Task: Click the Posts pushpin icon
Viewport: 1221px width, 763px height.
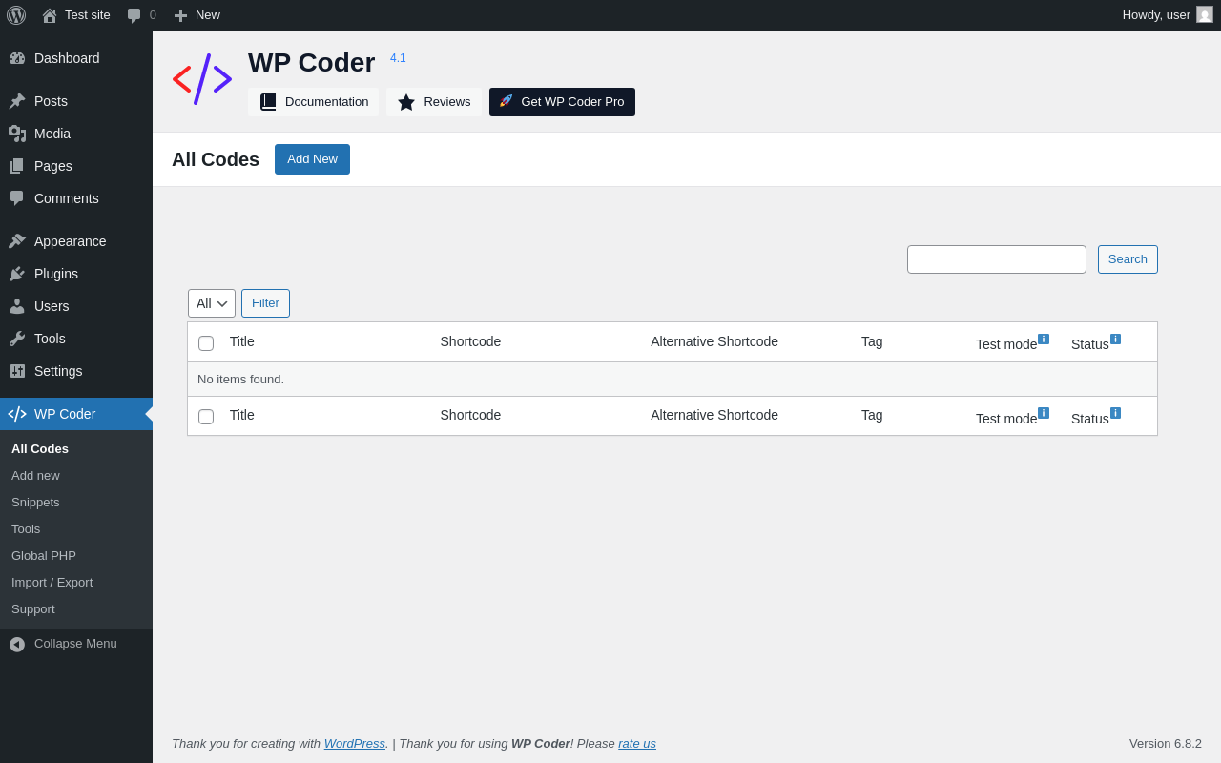Action: point(17,101)
